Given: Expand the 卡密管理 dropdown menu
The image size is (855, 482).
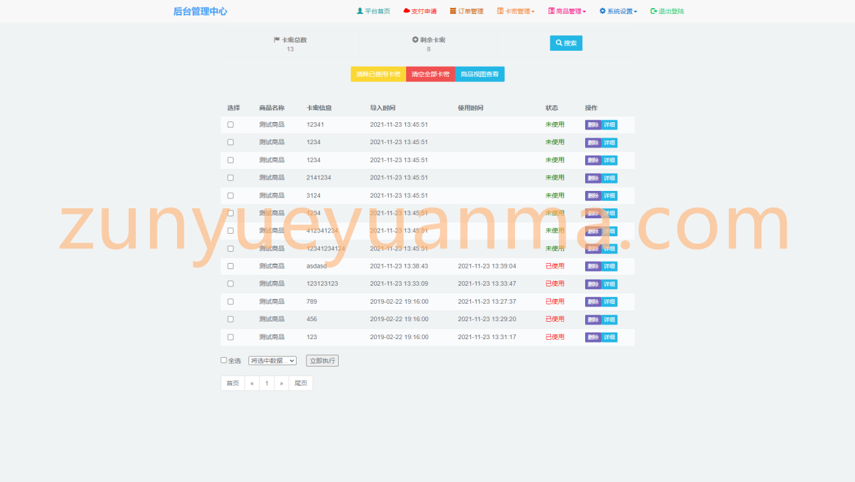Looking at the screenshot, I should click(516, 11).
